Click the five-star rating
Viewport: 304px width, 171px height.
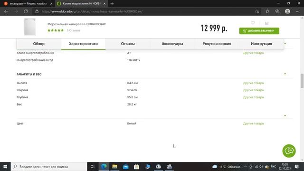pos(56,30)
